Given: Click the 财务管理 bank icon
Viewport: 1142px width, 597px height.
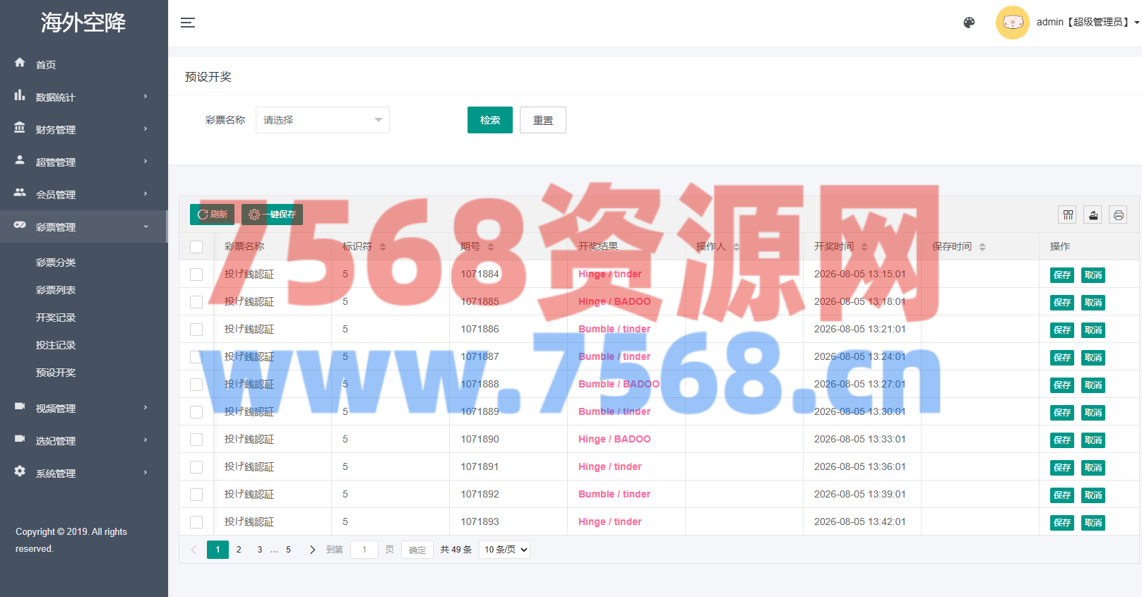Looking at the screenshot, I should coord(20,127).
